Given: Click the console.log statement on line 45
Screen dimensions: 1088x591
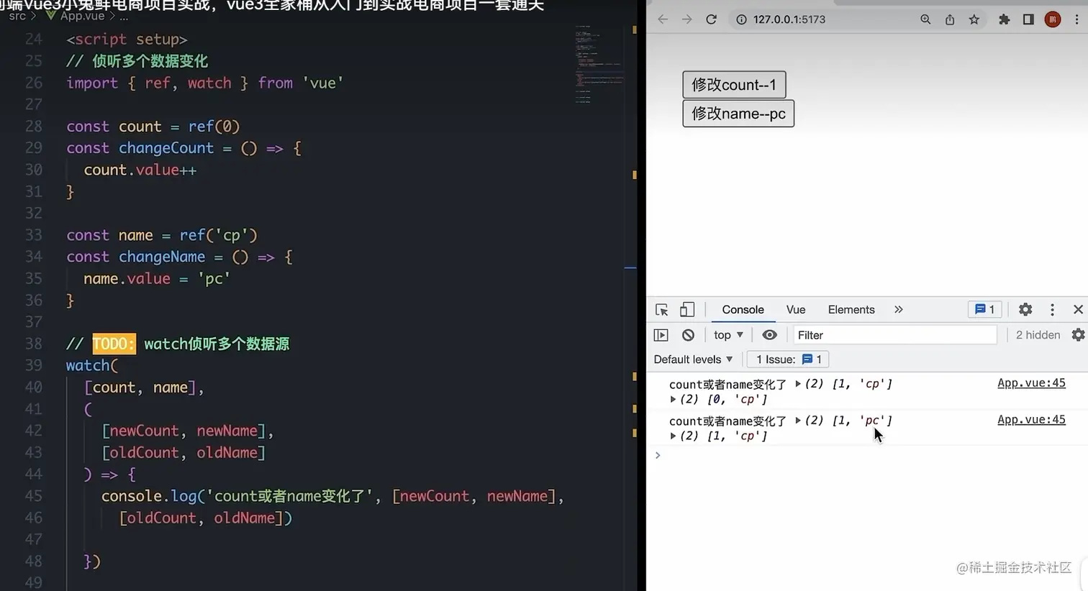Looking at the screenshot, I should point(332,497).
